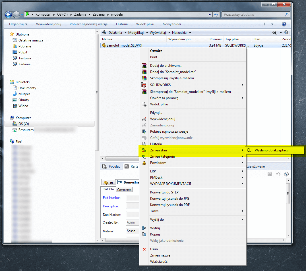Switch to the Comments tab

pyautogui.click(x=124, y=190)
